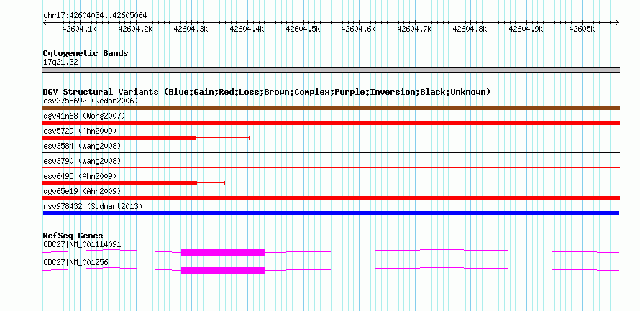Click the ruler's left arrowhead

[45, 23]
